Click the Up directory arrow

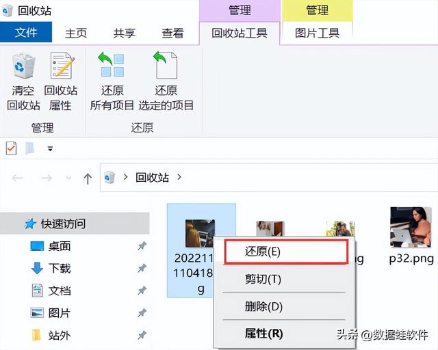88,178
